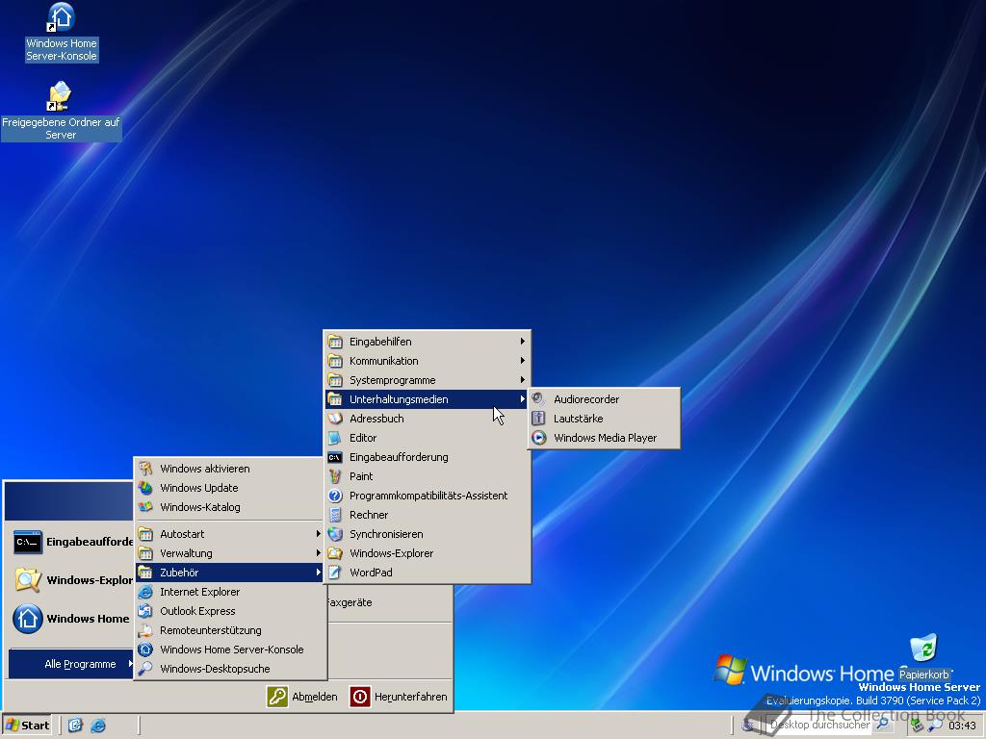986x739 pixels.
Task: Click the Synchronisieren icon
Action: (x=335, y=534)
